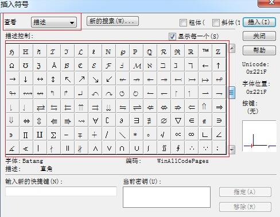This screenshot has width=280, height=217.
Task: Select the infinity ∞ symbol
Action: pos(192,135)
